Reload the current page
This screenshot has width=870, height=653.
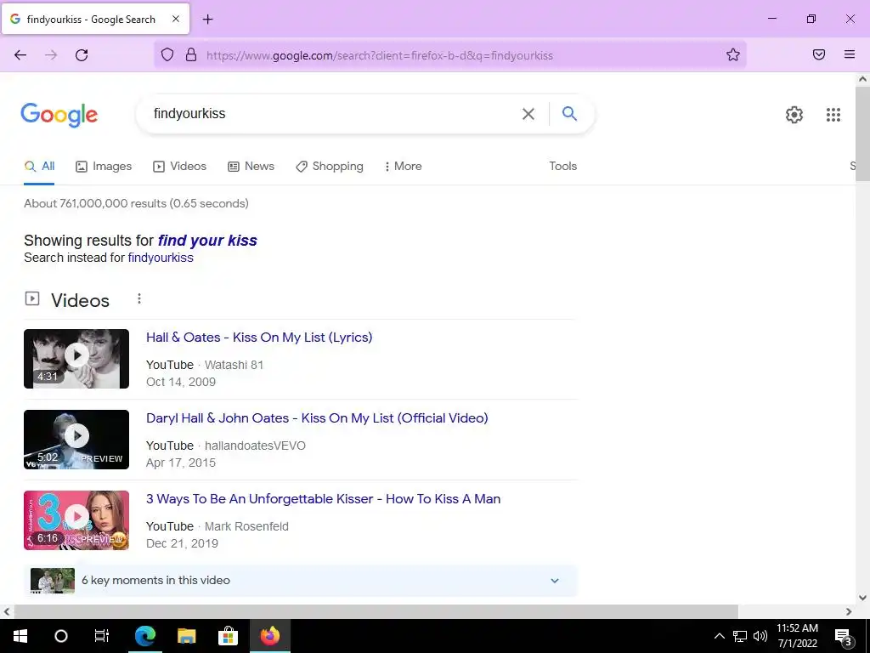(x=82, y=55)
